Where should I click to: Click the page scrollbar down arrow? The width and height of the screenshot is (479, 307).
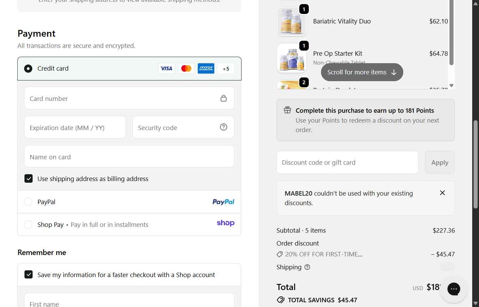(476, 303)
